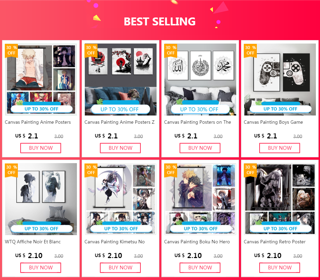
Task: Click UP TO 30% OFF banner on the Retro Poster
Action: 280,229
